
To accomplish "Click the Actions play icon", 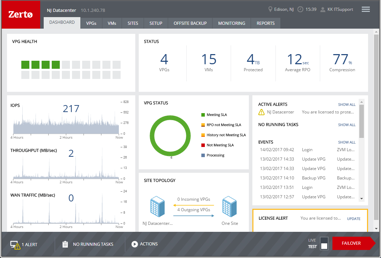I will pyautogui.click(x=135, y=244).
